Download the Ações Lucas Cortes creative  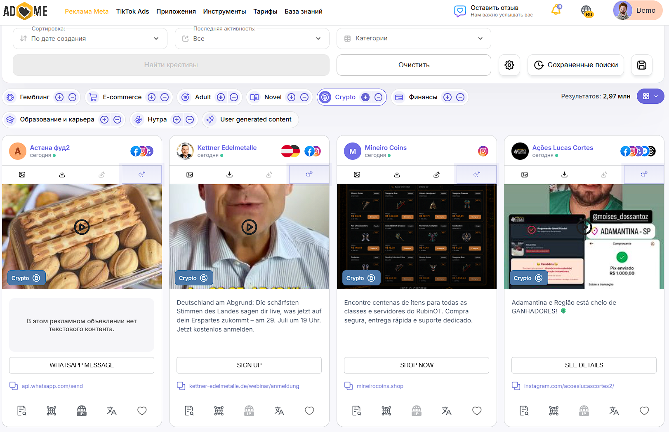point(564,175)
